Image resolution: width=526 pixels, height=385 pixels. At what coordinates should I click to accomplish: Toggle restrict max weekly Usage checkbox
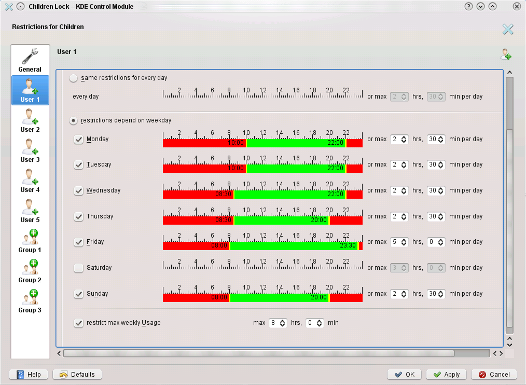(x=78, y=323)
